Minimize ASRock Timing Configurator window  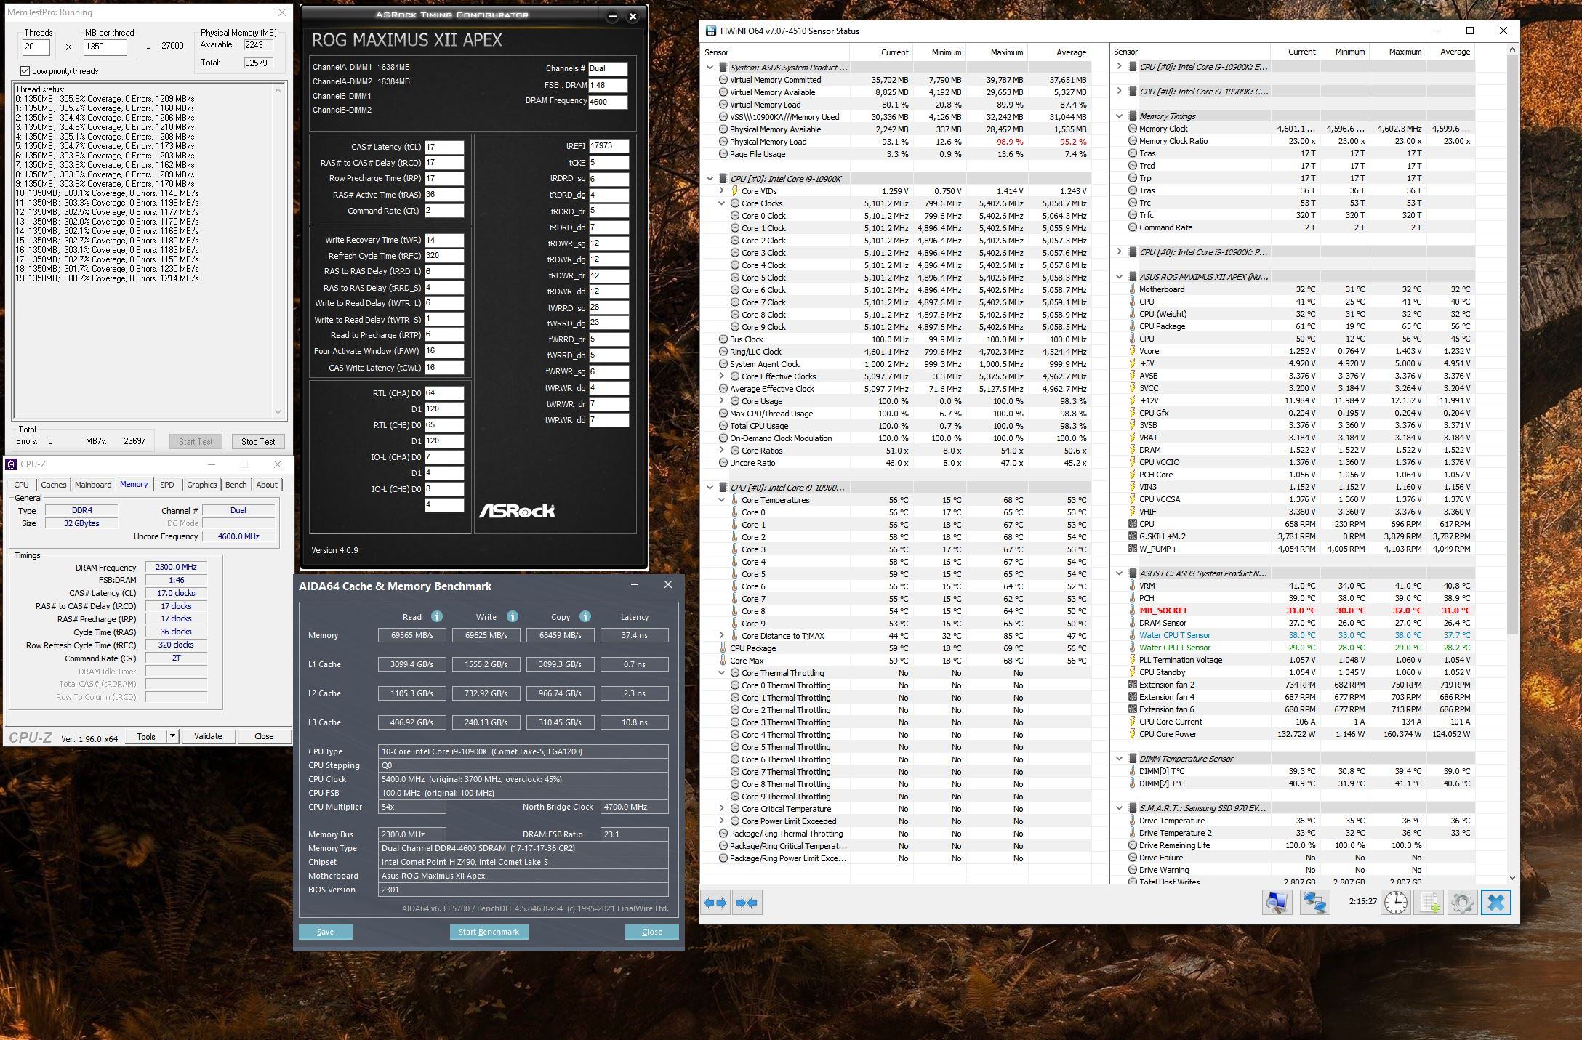[612, 16]
